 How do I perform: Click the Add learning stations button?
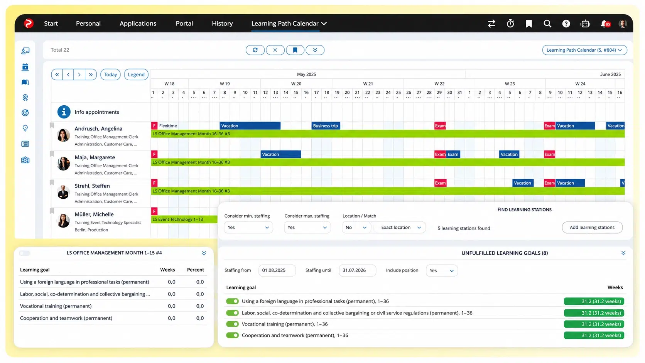coord(592,228)
